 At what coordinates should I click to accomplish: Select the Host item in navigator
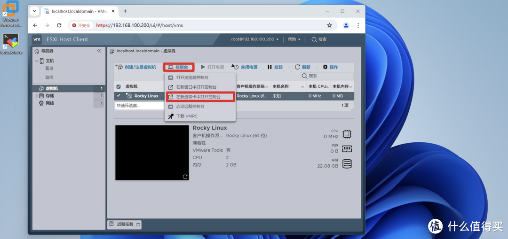click(49, 61)
